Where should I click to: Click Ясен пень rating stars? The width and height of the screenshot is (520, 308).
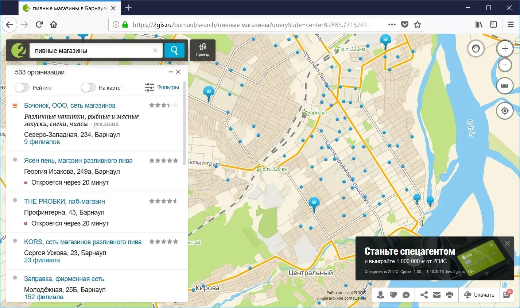[x=164, y=161]
